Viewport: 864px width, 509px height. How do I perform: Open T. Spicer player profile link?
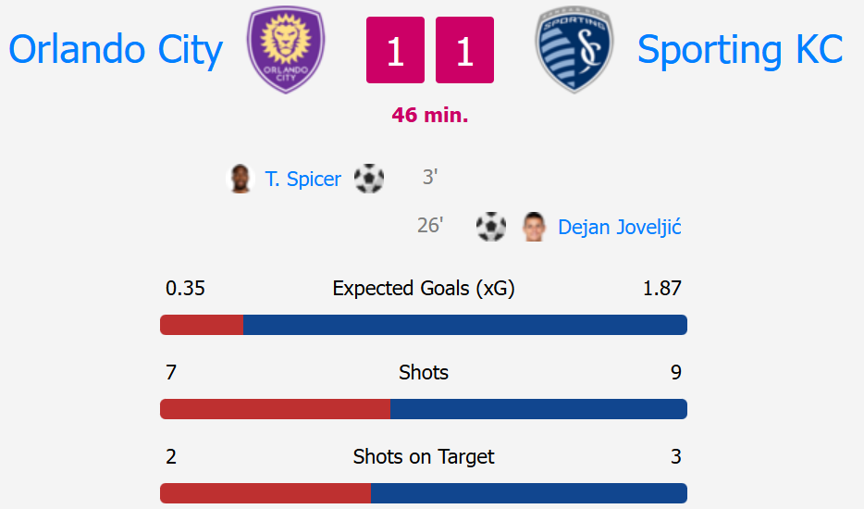tap(303, 179)
